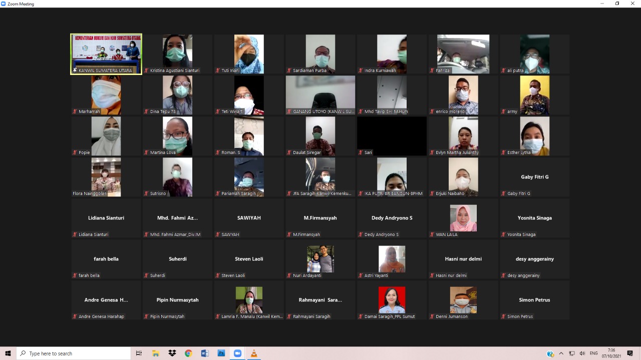This screenshot has width=641, height=360.
Task: Switch to Google Chrome in the taskbar
Action: (188, 353)
